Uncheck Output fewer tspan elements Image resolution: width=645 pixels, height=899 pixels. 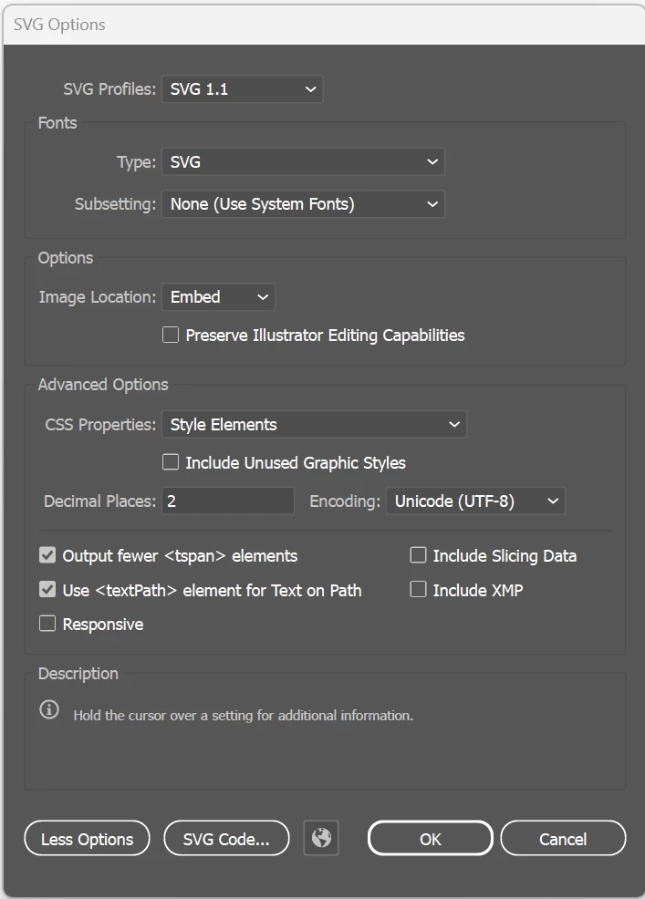47,555
